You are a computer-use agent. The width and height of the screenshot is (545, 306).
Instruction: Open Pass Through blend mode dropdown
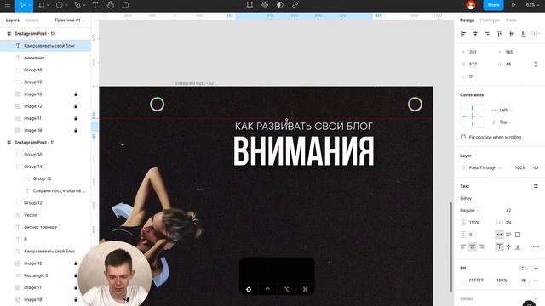485,168
